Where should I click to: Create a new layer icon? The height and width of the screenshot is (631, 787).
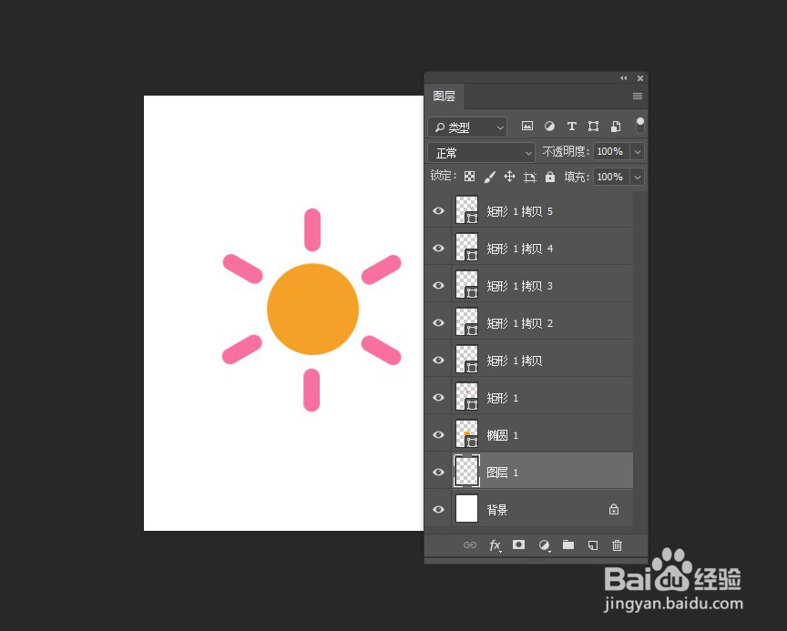coord(593,545)
